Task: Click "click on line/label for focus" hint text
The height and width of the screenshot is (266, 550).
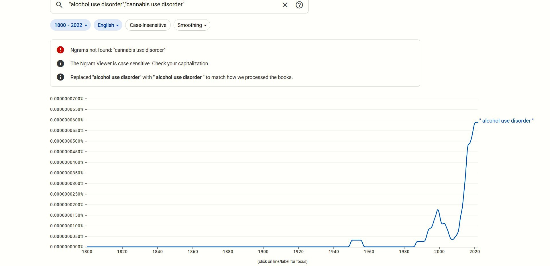Action: pos(282,261)
